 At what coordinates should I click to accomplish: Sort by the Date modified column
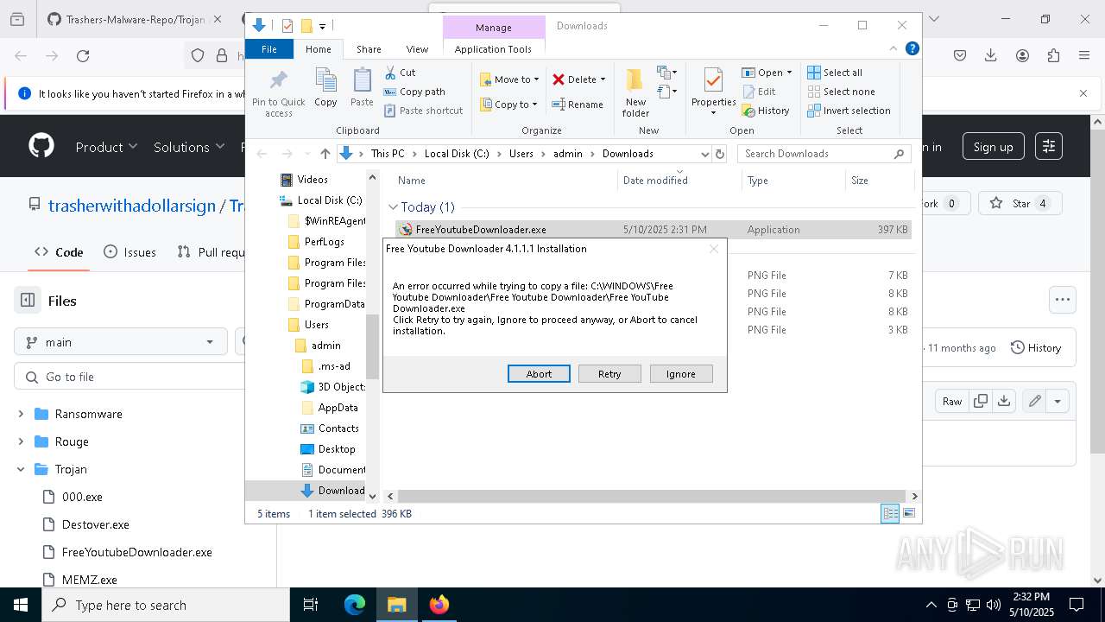[x=679, y=181]
